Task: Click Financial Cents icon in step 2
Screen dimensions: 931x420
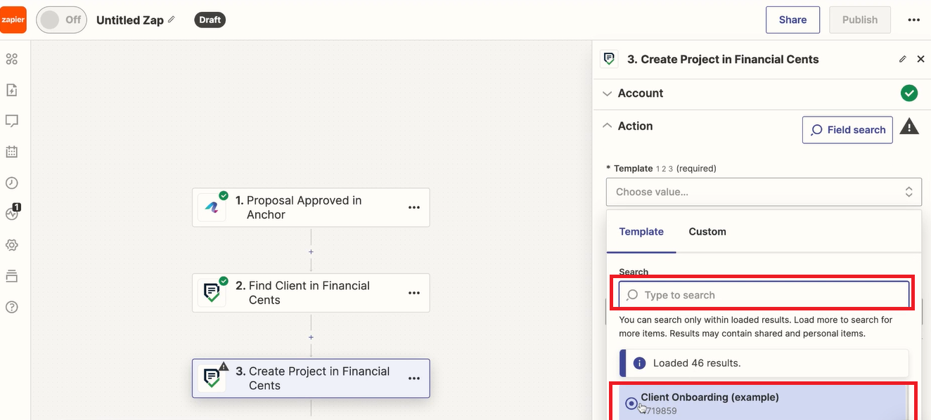Action: tap(212, 293)
